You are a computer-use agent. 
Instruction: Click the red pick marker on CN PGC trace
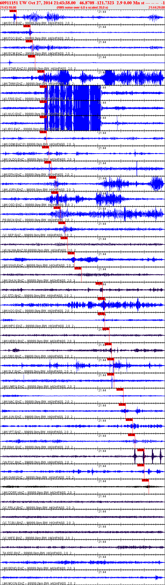coord(141,450)
